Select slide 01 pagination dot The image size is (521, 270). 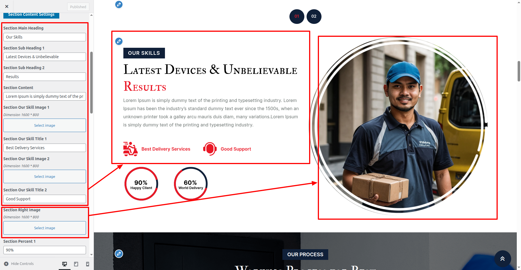pos(297,16)
